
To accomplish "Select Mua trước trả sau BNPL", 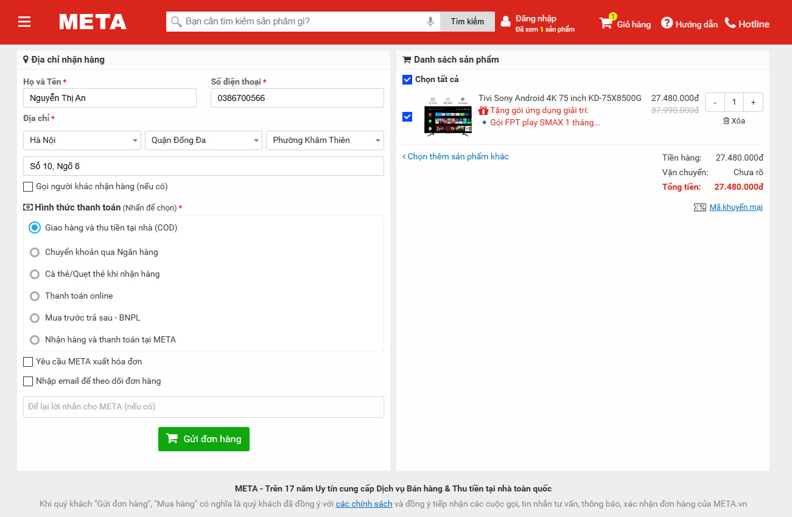I will [x=35, y=317].
